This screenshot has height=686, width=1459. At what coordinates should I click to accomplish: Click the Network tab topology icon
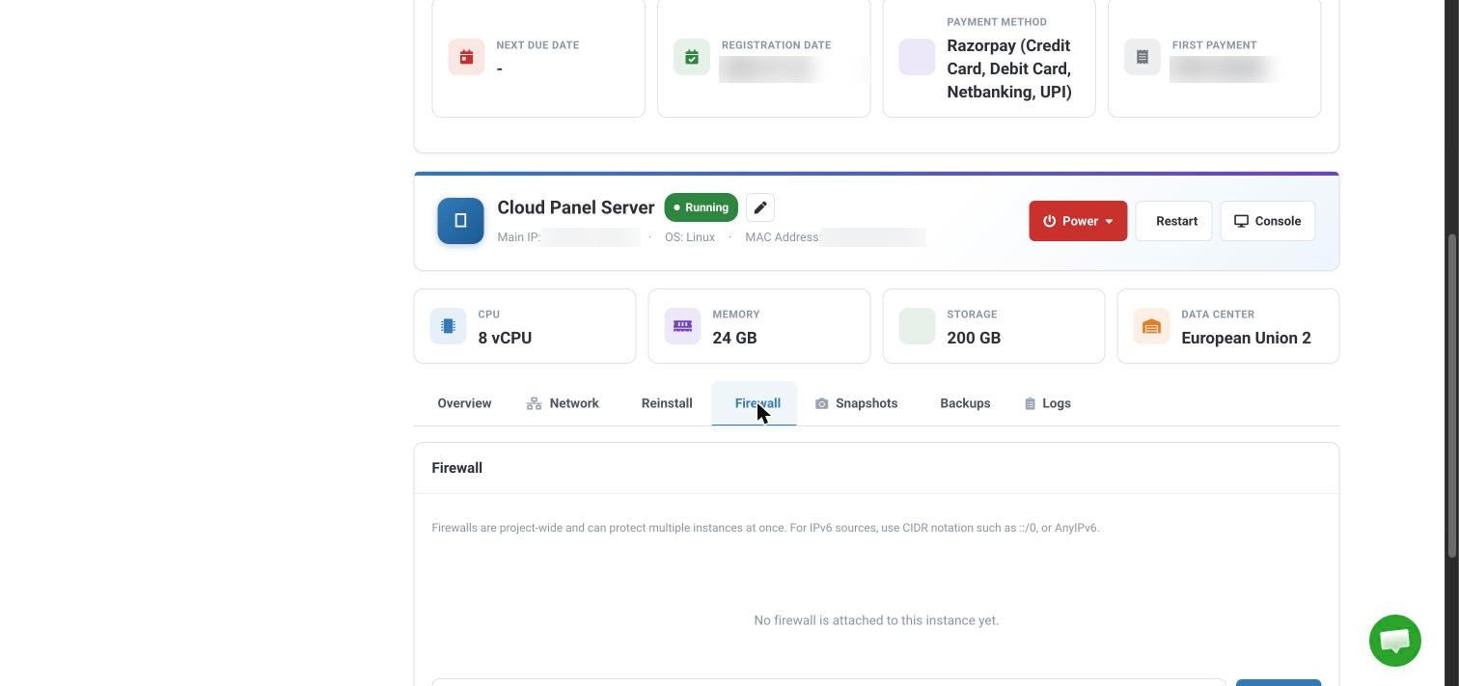pos(534,403)
